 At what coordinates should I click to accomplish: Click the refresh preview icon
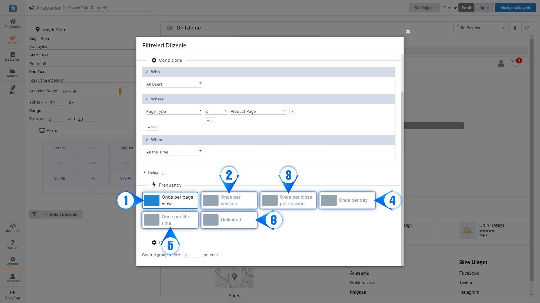pyautogui.click(x=527, y=28)
